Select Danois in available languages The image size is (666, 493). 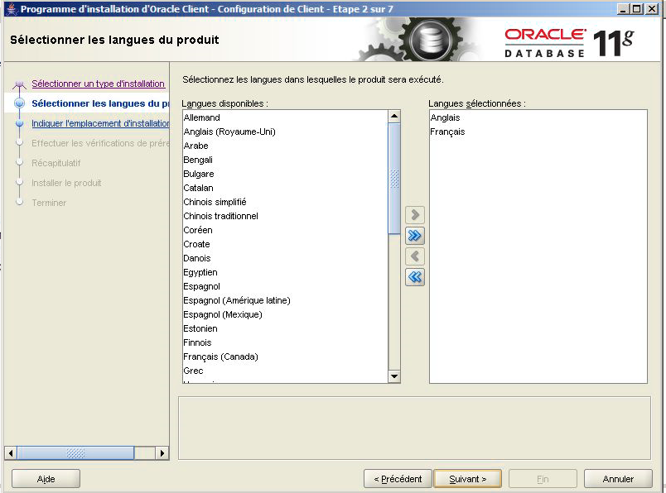[x=285, y=258]
